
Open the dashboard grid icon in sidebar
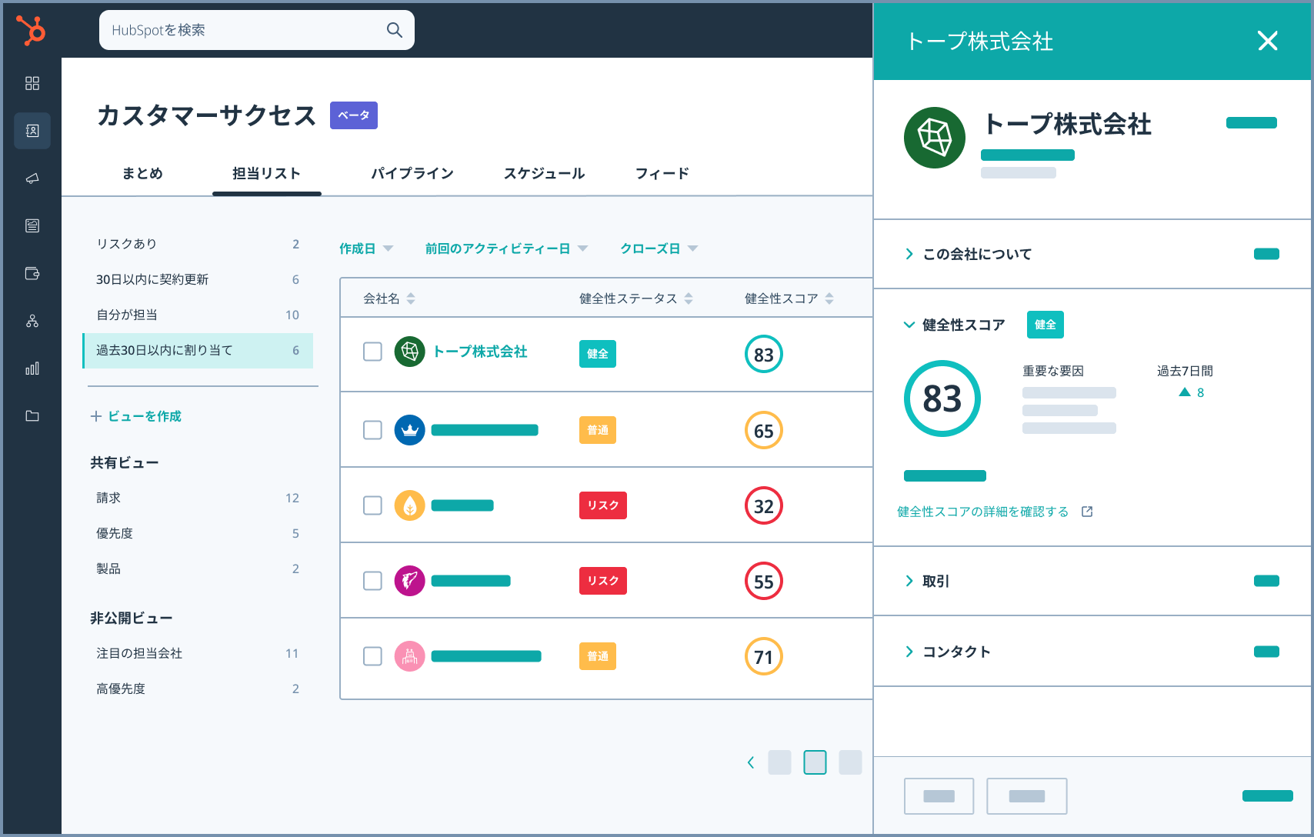coord(32,83)
